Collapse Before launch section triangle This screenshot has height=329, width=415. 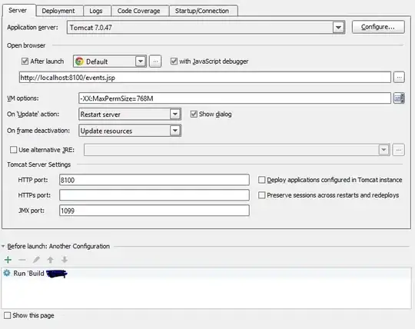click(3, 247)
